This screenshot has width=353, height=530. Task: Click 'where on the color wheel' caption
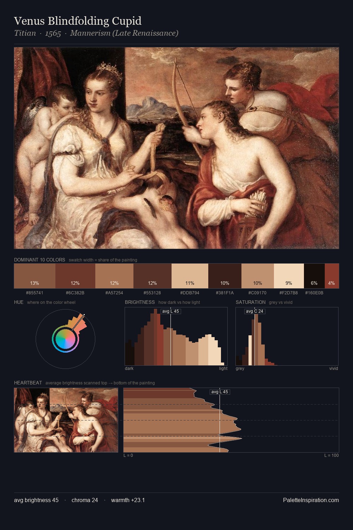[x=51, y=302]
